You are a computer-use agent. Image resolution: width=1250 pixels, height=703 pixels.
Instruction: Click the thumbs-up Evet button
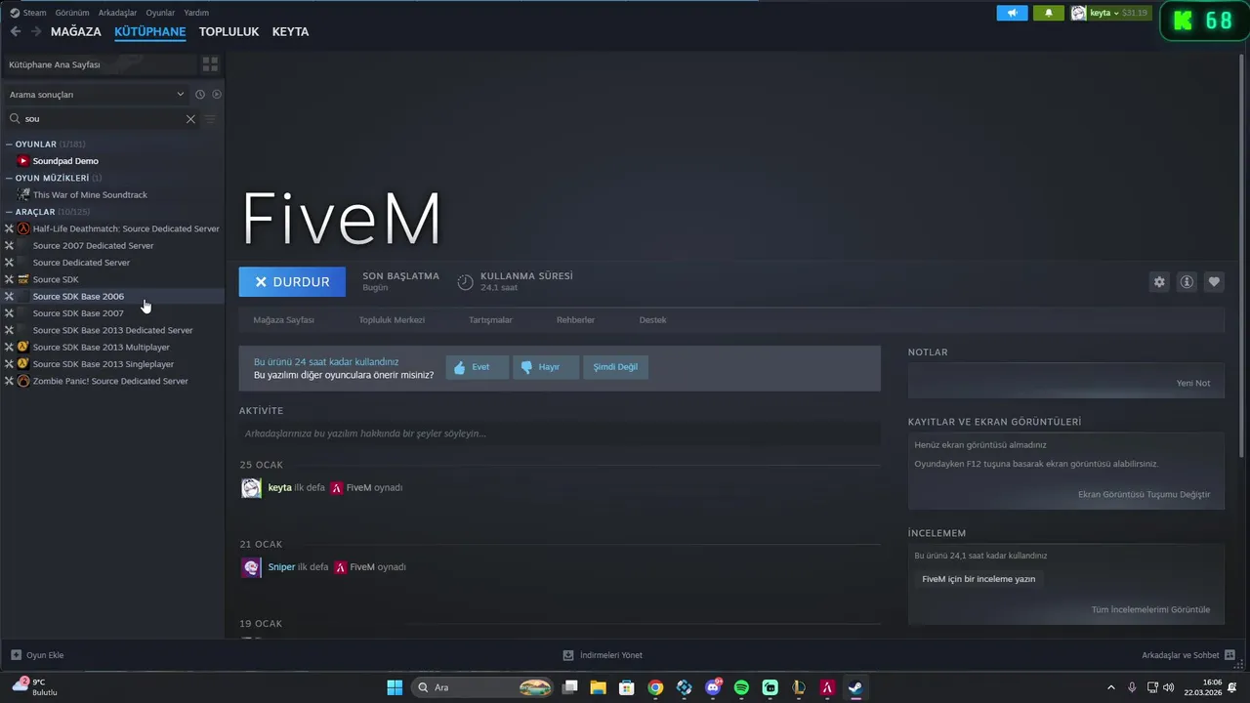click(478, 367)
